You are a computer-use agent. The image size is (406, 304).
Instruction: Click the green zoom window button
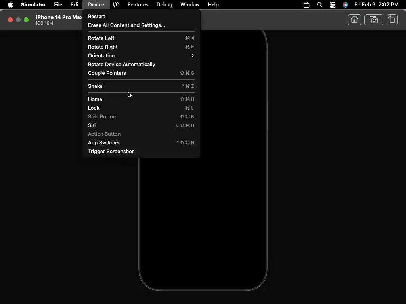(x=26, y=20)
